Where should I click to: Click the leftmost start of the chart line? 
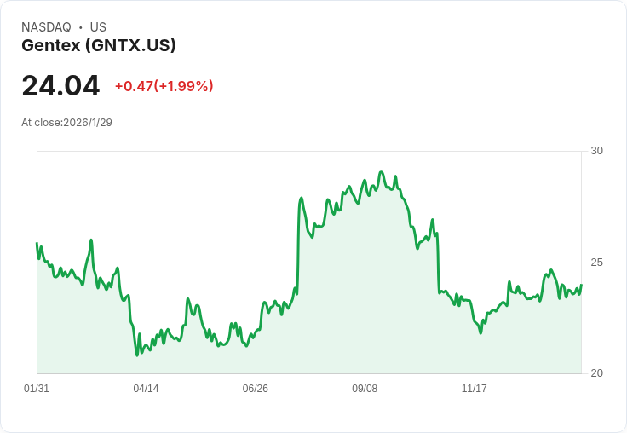coord(37,244)
